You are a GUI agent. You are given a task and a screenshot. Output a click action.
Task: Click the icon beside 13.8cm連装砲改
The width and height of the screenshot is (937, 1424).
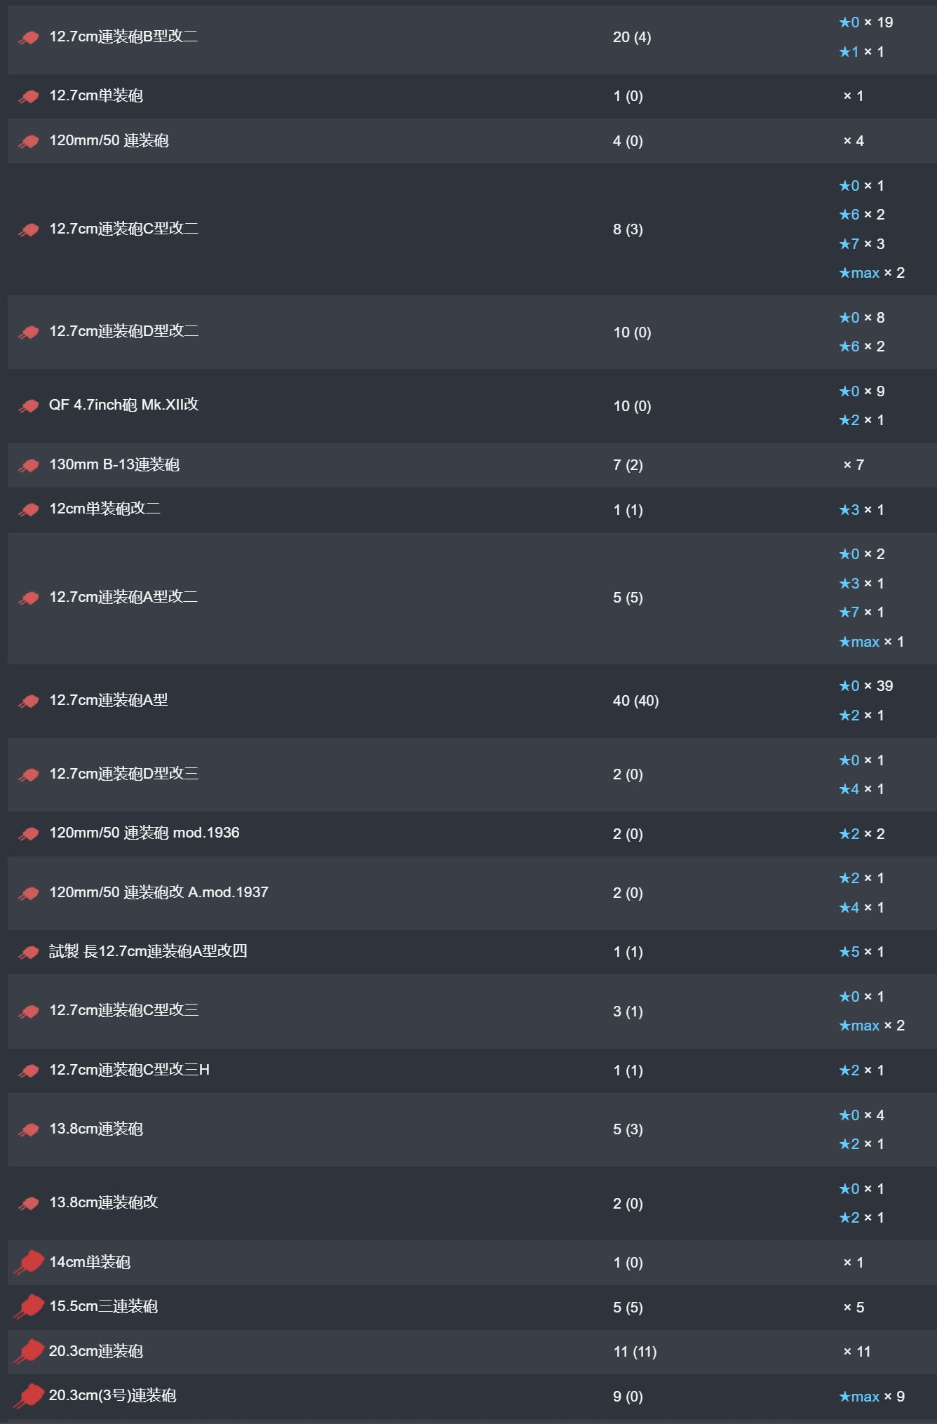29,1204
